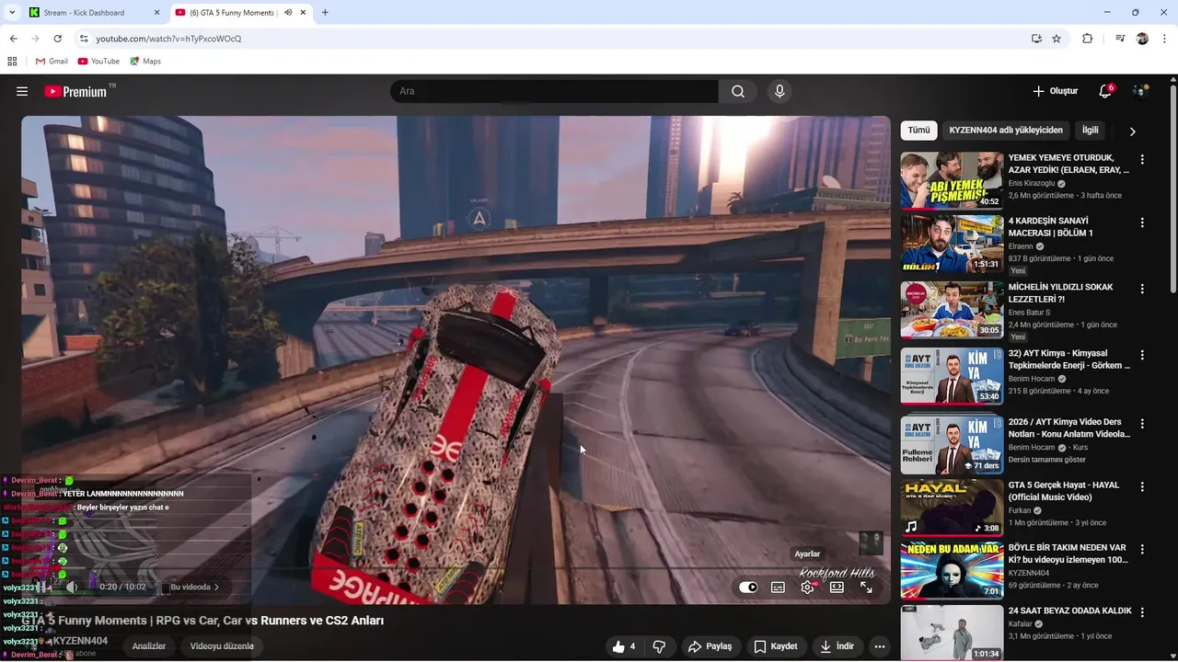Screen dimensions: 1178x662
Task: Open the 4 KARDEŞİN SANAYİ MACERASI thumbnail
Action: point(952,244)
